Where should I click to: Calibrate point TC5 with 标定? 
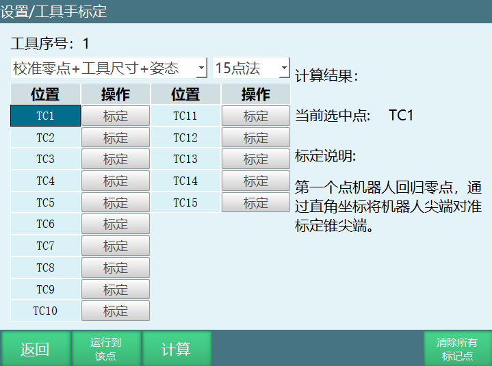click(x=115, y=202)
